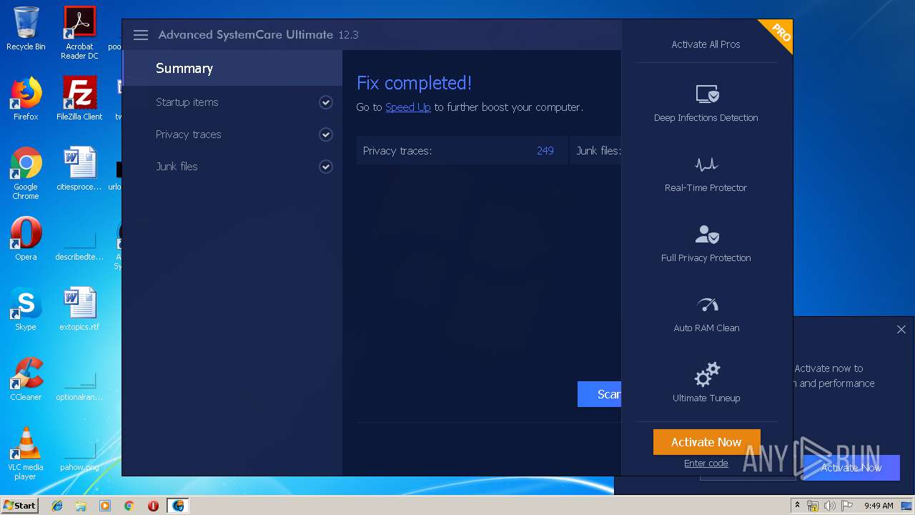Open Acrobat Reader DC desktop shortcut

[x=79, y=33]
